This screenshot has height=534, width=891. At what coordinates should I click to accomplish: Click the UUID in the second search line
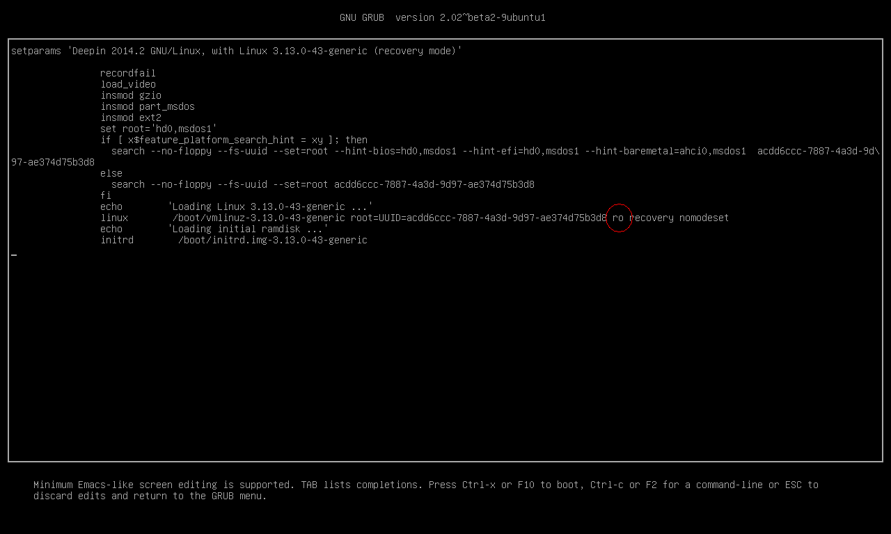(x=434, y=184)
